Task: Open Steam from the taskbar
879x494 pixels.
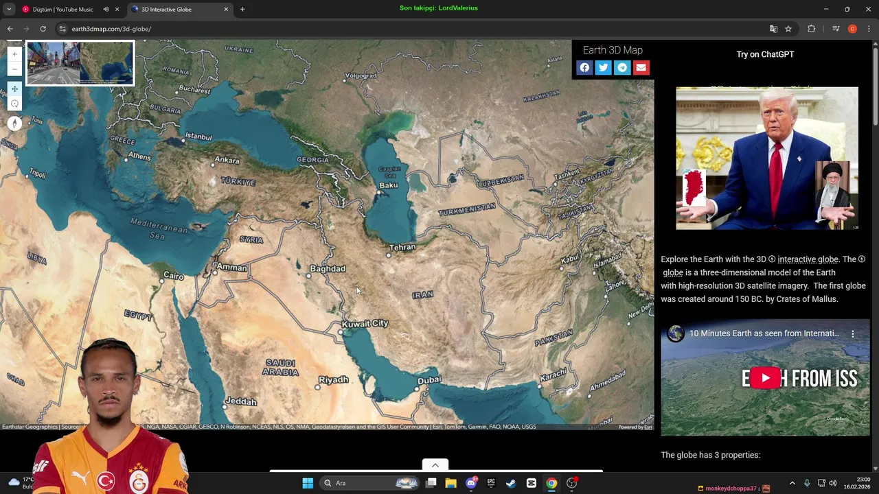Action: [x=511, y=483]
